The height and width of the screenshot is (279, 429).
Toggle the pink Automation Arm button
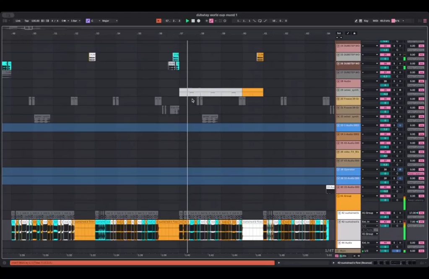(211, 21)
